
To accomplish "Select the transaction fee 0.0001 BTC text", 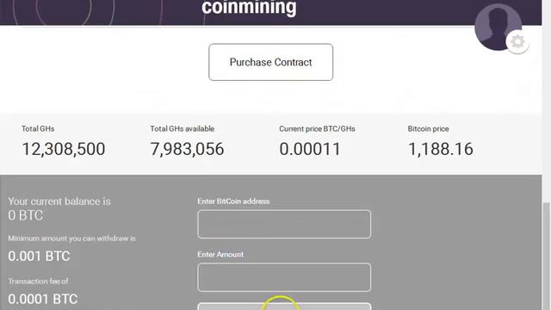I will pyautogui.click(x=42, y=299).
